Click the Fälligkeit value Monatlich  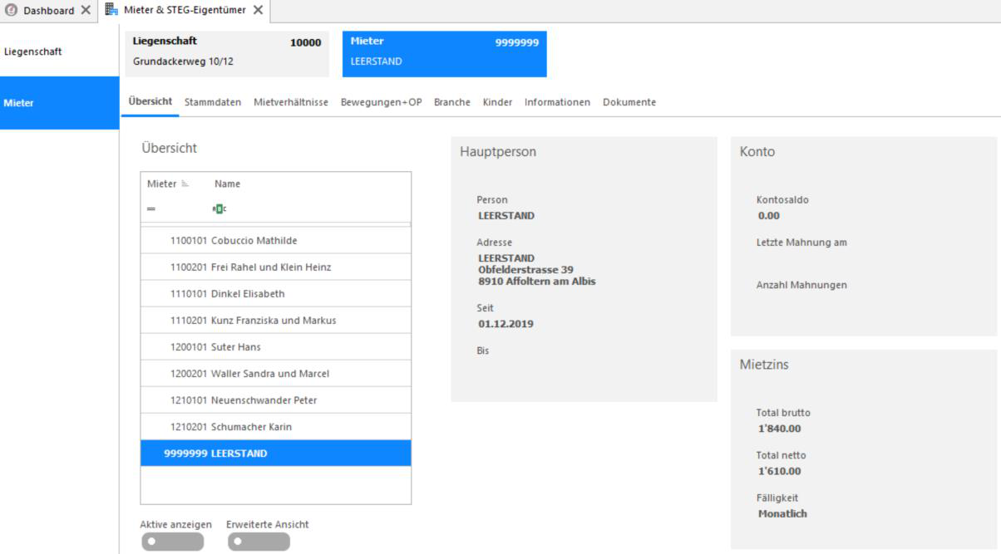pos(782,513)
